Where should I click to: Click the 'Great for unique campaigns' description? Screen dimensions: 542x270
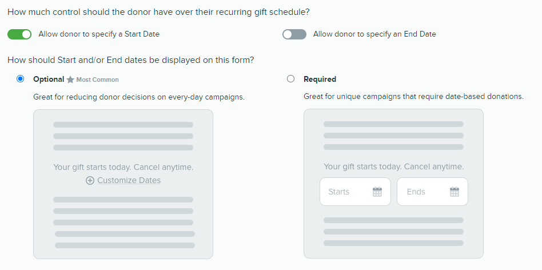coord(413,97)
